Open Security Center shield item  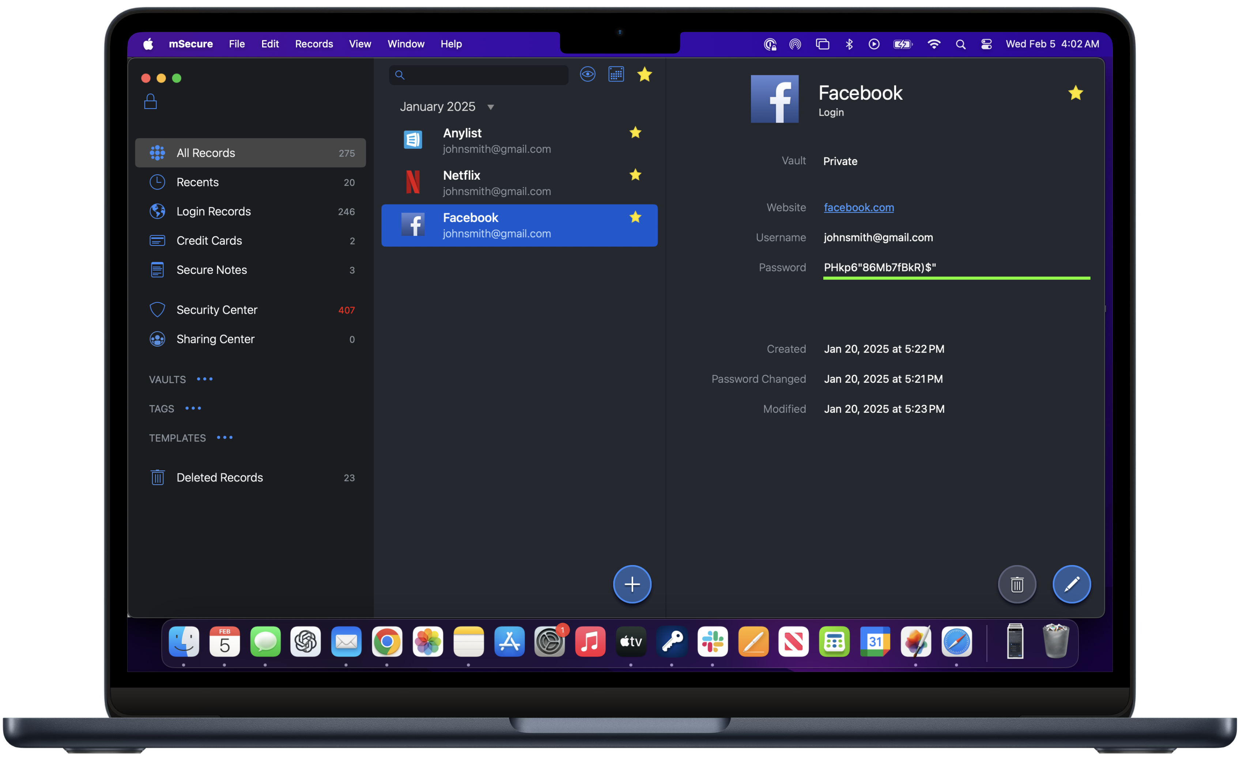(x=217, y=309)
